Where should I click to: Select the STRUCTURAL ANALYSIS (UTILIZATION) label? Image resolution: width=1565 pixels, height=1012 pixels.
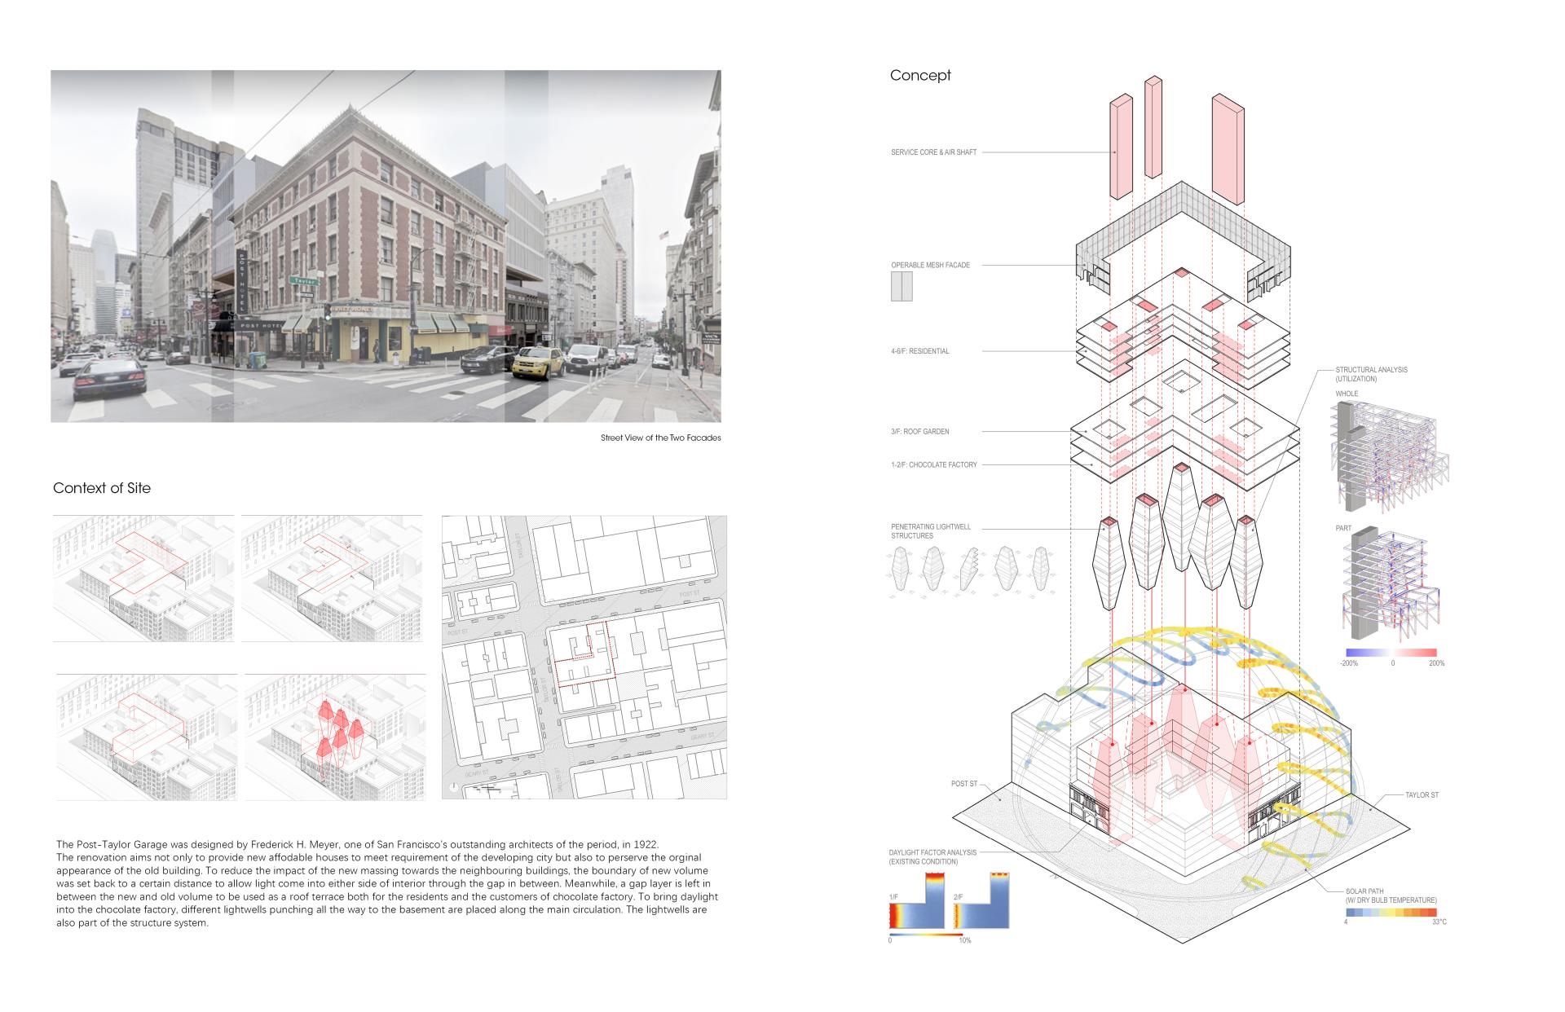1371,374
